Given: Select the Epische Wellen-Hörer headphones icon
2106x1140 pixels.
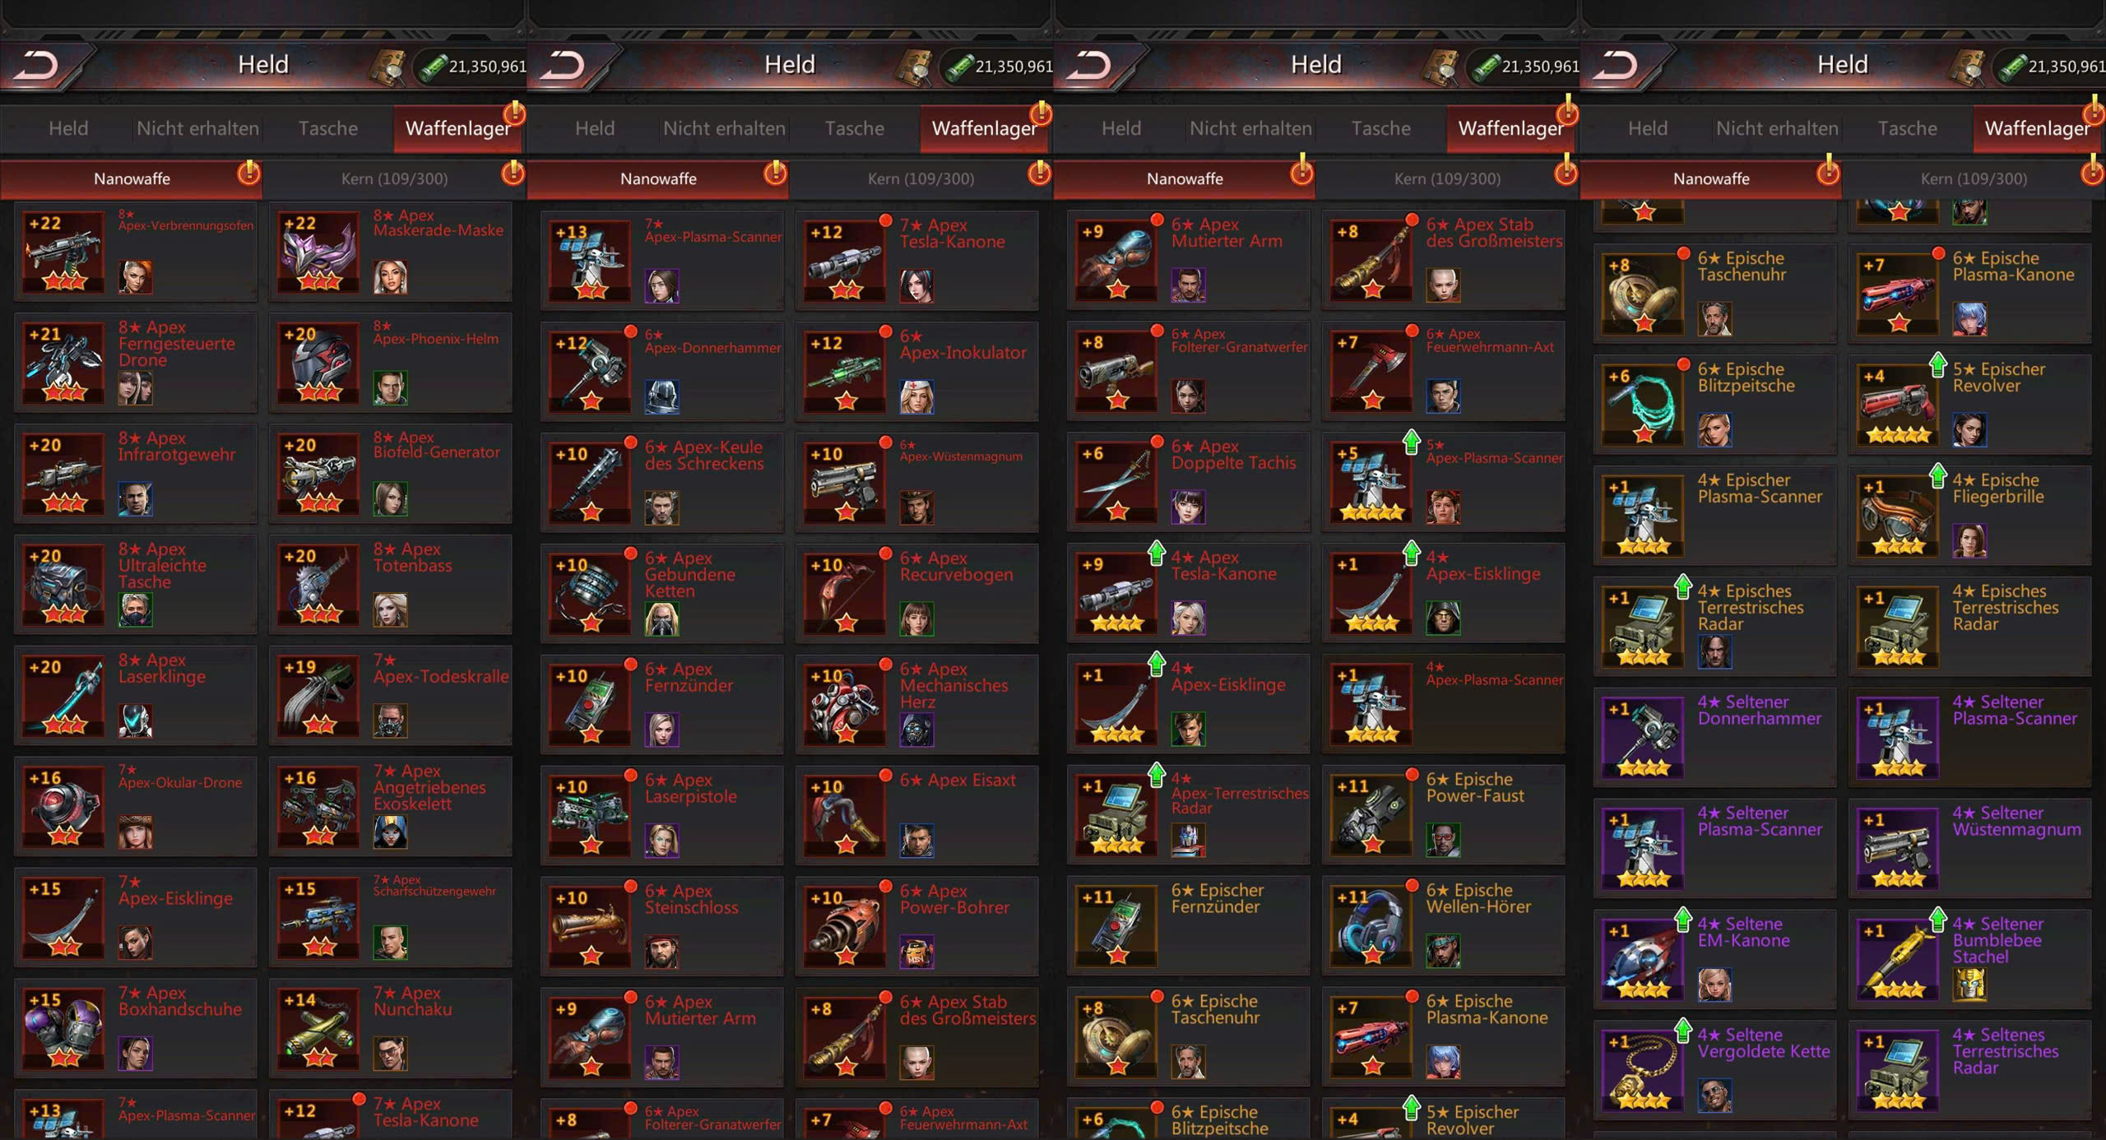Looking at the screenshot, I should 1371,926.
